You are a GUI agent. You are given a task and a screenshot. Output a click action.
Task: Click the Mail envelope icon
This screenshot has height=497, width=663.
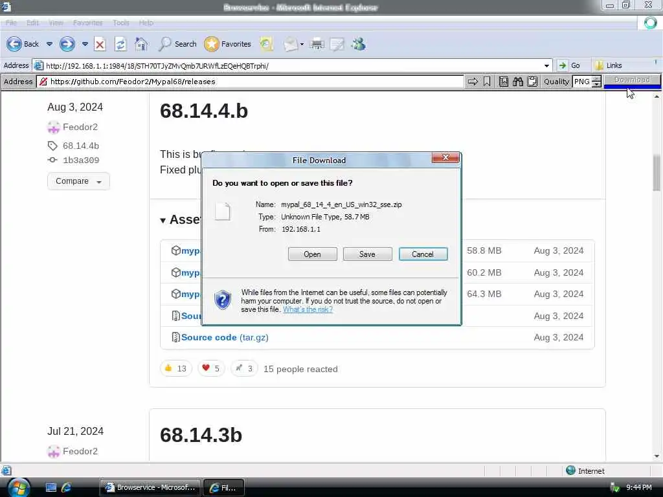pyautogui.click(x=291, y=44)
